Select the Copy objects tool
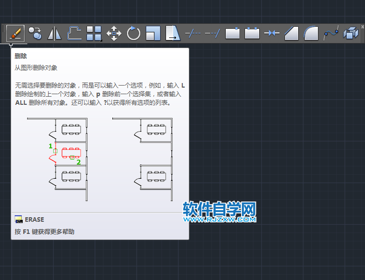The image size is (365, 280). point(35,33)
